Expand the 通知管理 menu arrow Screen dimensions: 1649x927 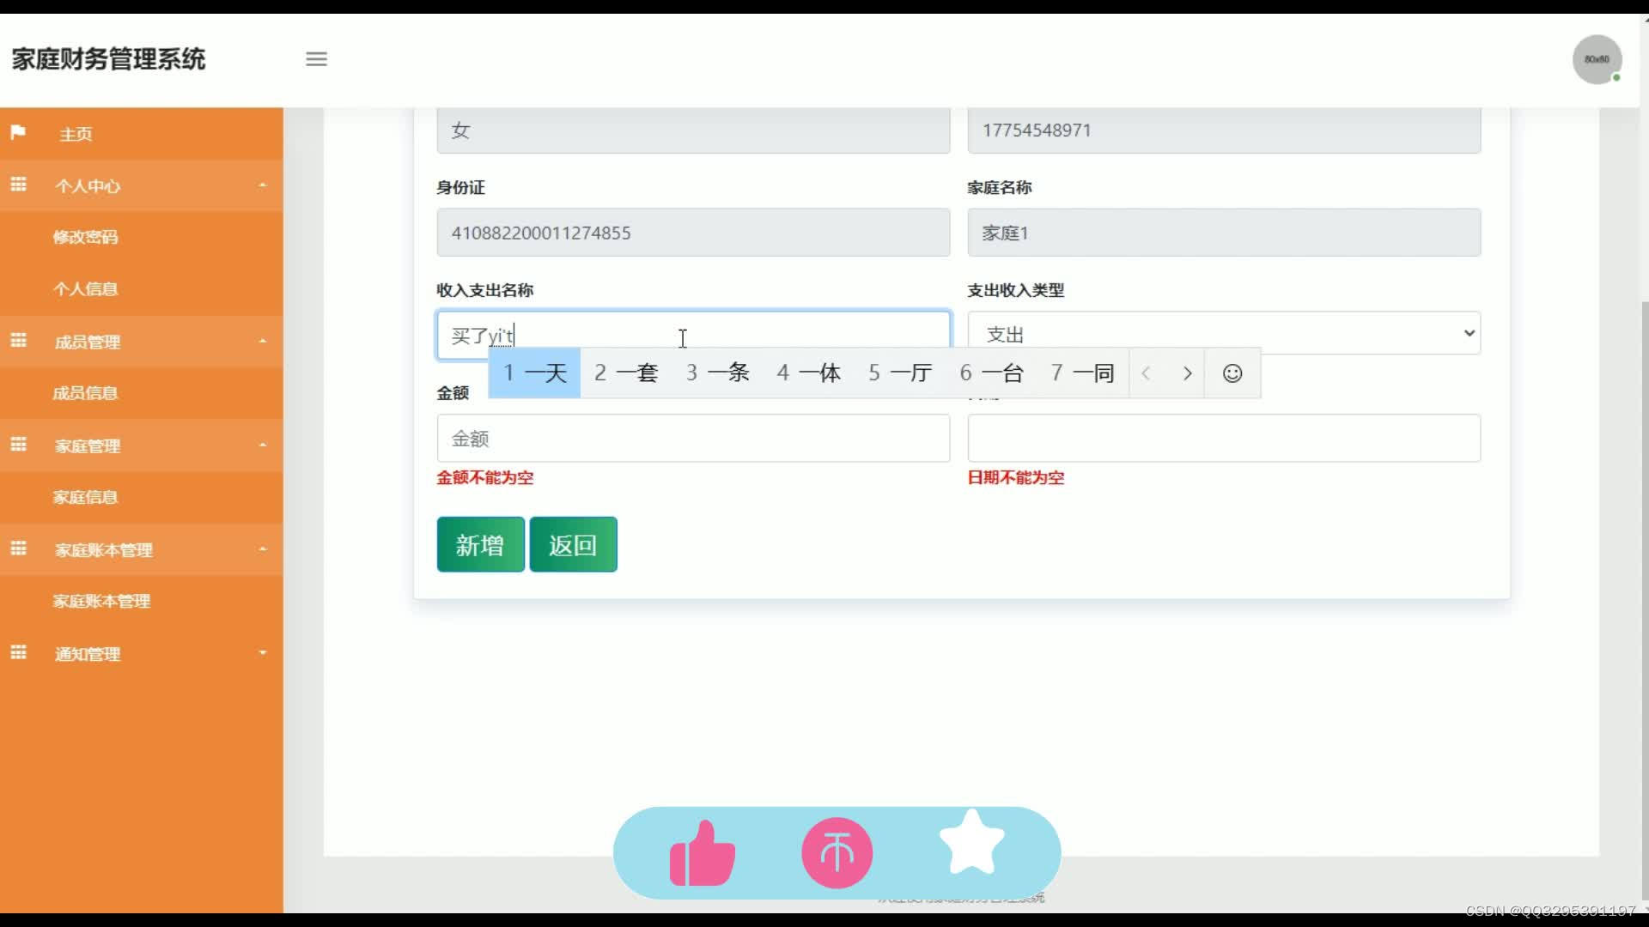coord(263,653)
